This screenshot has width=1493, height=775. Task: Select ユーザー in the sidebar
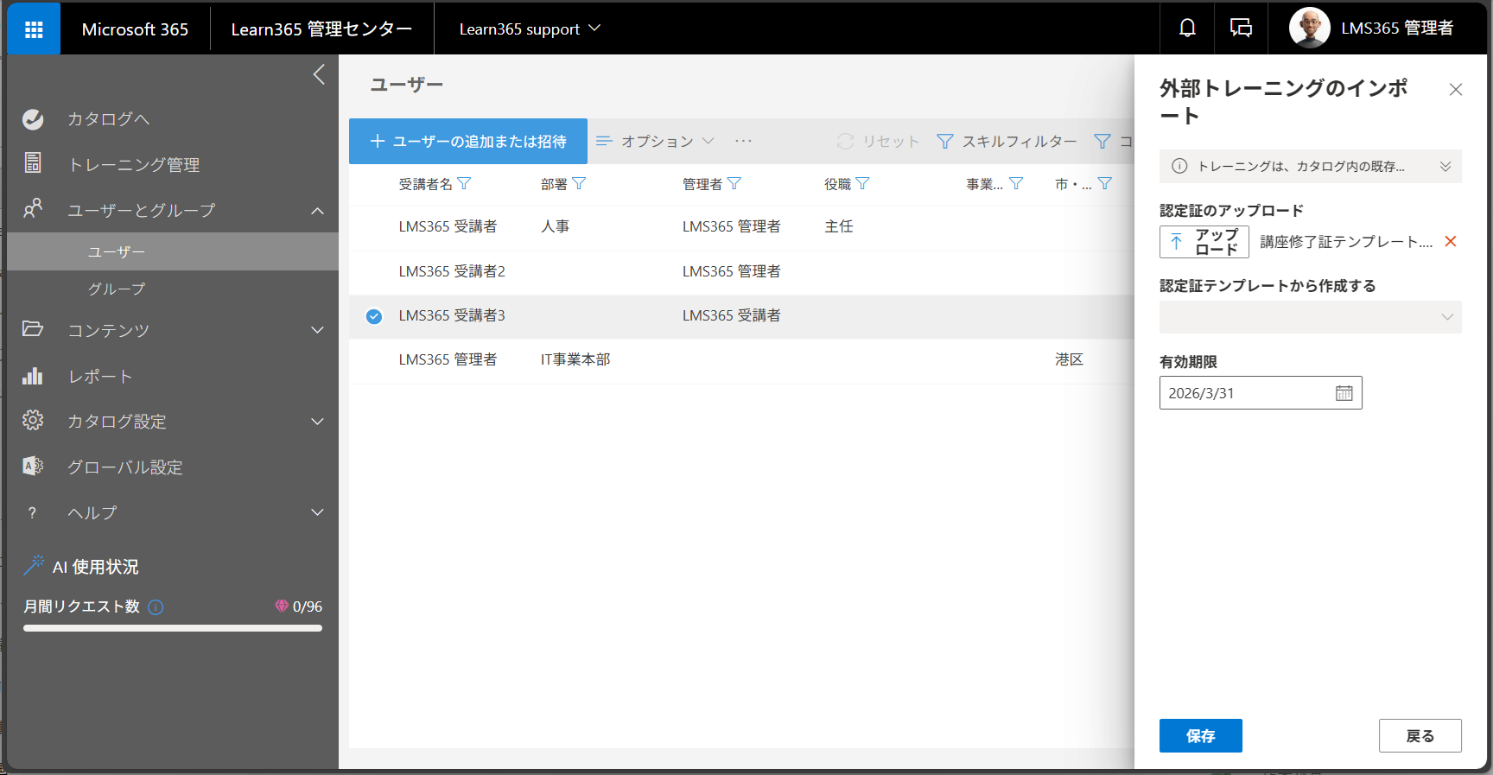tap(173, 251)
